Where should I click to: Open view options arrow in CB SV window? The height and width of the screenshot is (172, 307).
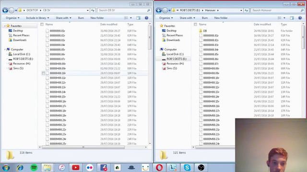(x=131, y=18)
